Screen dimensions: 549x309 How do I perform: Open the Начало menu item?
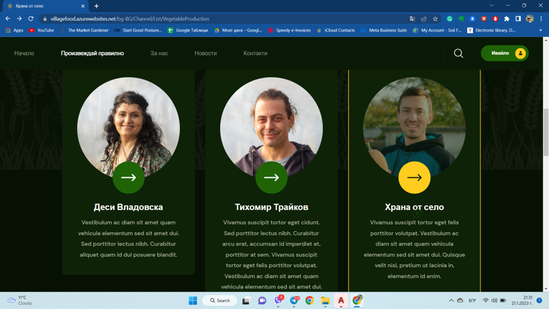point(24,53)
